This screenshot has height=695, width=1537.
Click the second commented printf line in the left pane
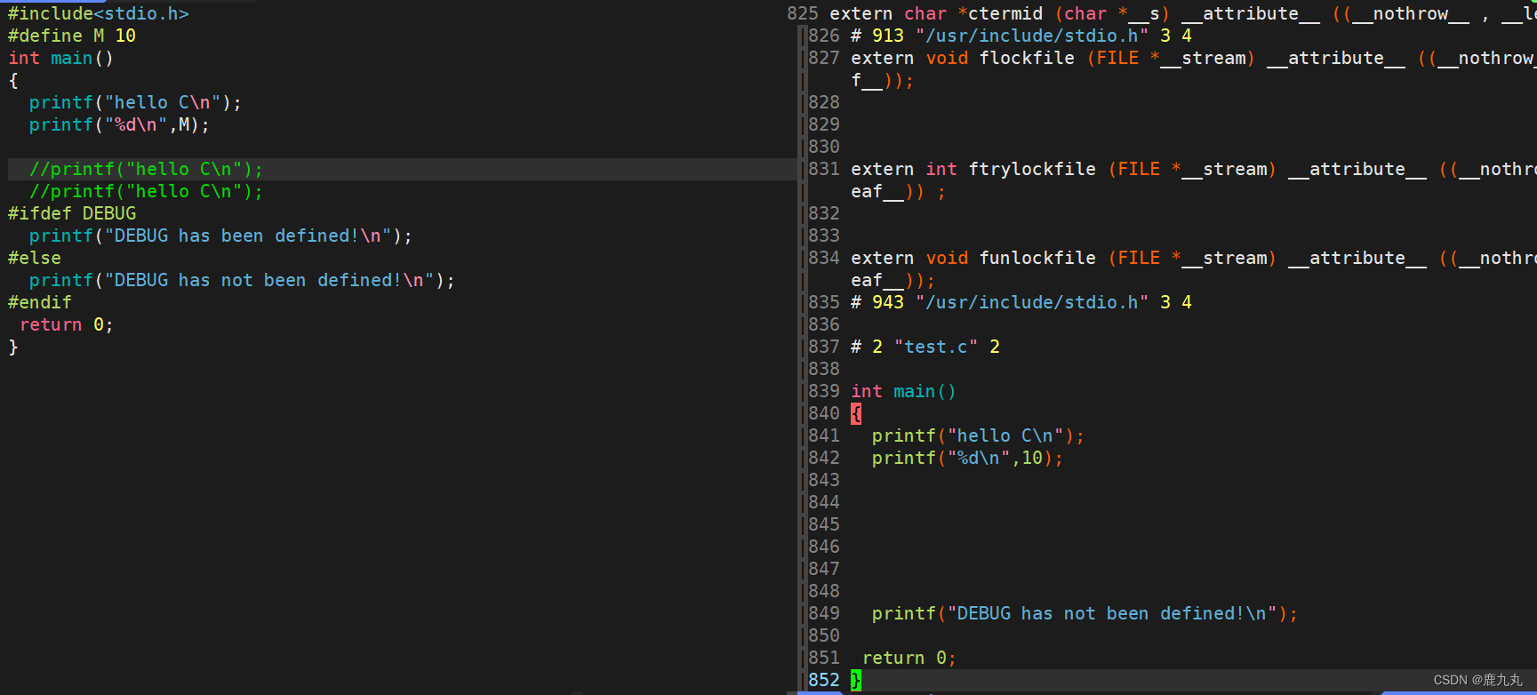tap(147, 191)
